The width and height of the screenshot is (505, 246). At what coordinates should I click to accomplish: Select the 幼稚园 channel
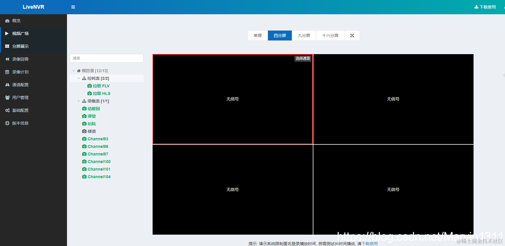tap(94, 109)
